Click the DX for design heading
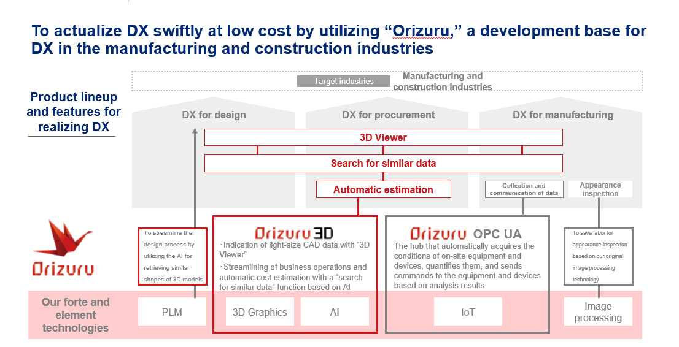Image resolution: width=679 pixels, height=347 pixels. pos(214,115)
